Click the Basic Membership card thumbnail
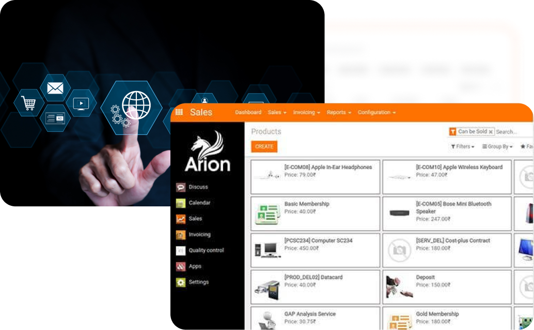The height and width of the screenshot is (330, 534). tap(268, 214)
